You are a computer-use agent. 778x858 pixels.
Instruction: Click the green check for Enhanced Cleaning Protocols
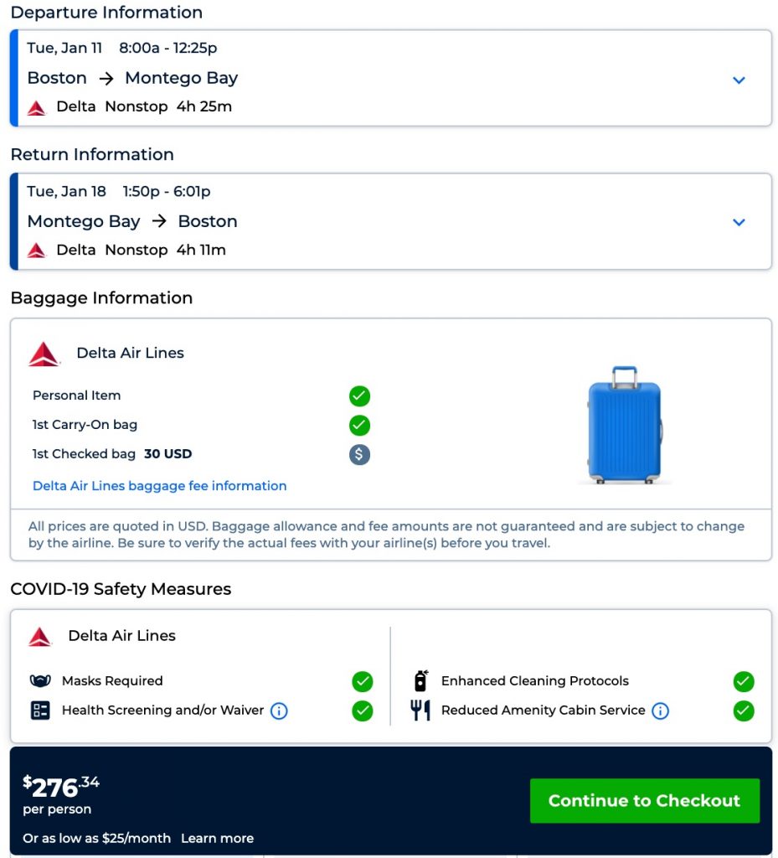click(x=743, y=681)
